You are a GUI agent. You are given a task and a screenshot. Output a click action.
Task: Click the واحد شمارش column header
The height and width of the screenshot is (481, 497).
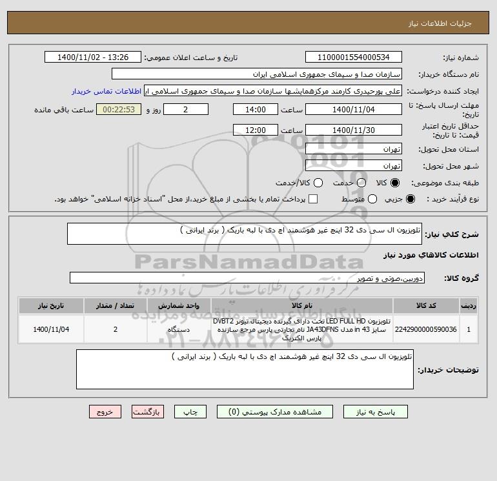179,305
